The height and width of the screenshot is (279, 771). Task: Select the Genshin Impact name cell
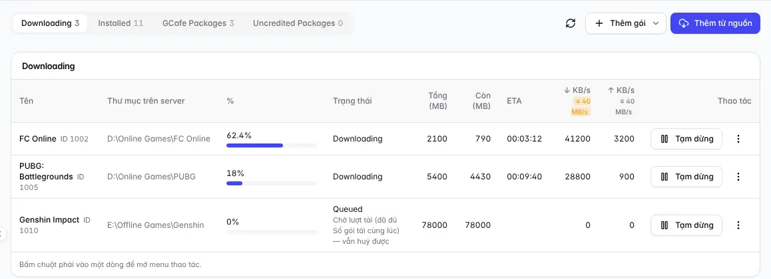[55, 225]
